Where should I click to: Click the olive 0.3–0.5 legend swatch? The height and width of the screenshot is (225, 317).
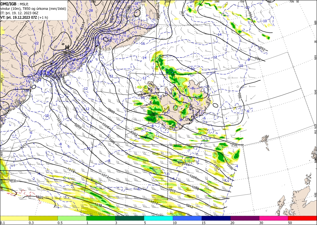coord(43,218)
